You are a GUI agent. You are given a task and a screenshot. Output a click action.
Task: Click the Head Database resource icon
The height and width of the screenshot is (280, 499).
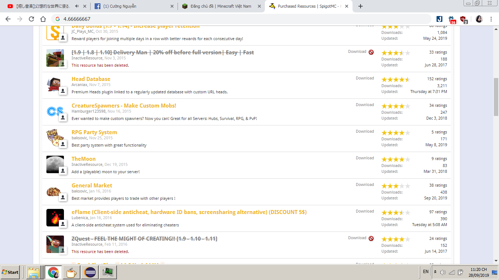[55, 85]
